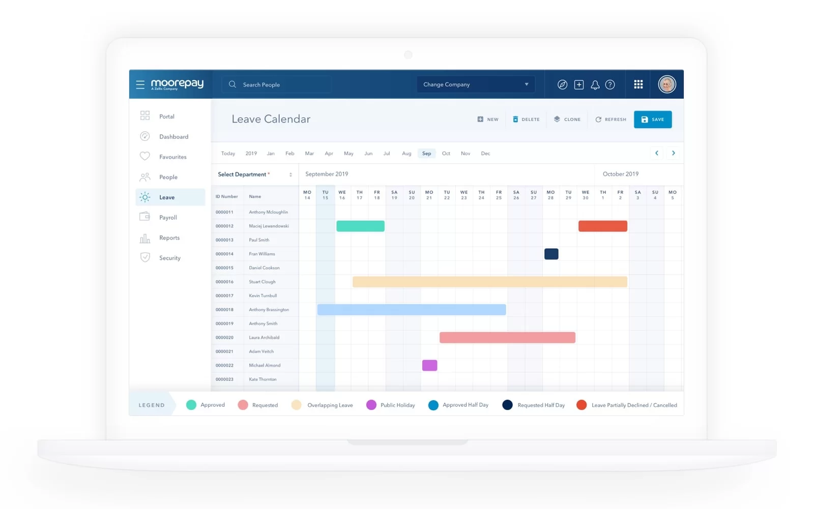Open help using the question mark icon

(610, 84)
